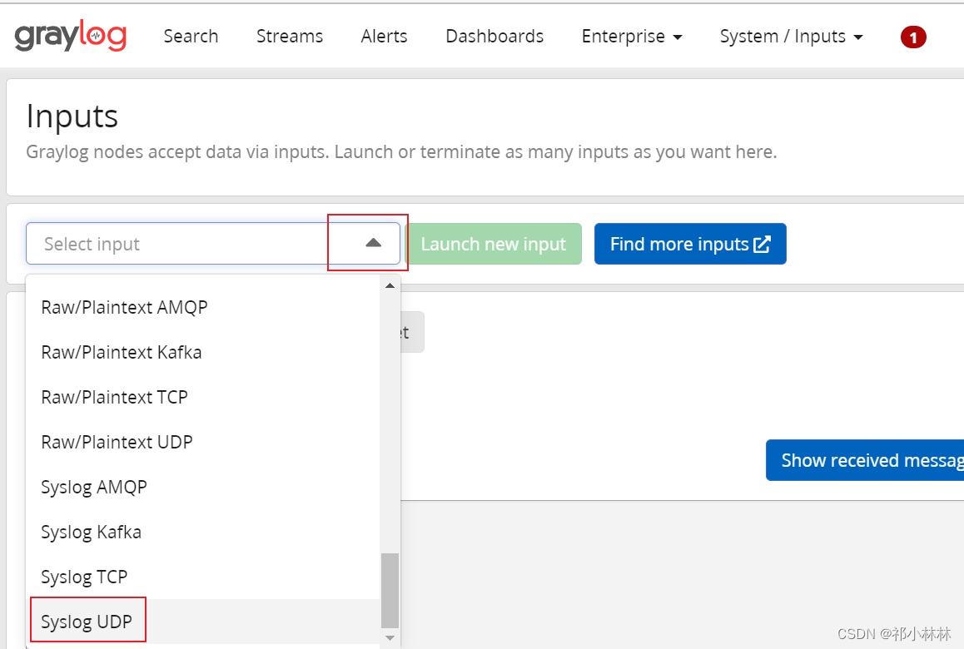964x649 pixels.
Task: Open the Streams section
Action: (289, 36)
